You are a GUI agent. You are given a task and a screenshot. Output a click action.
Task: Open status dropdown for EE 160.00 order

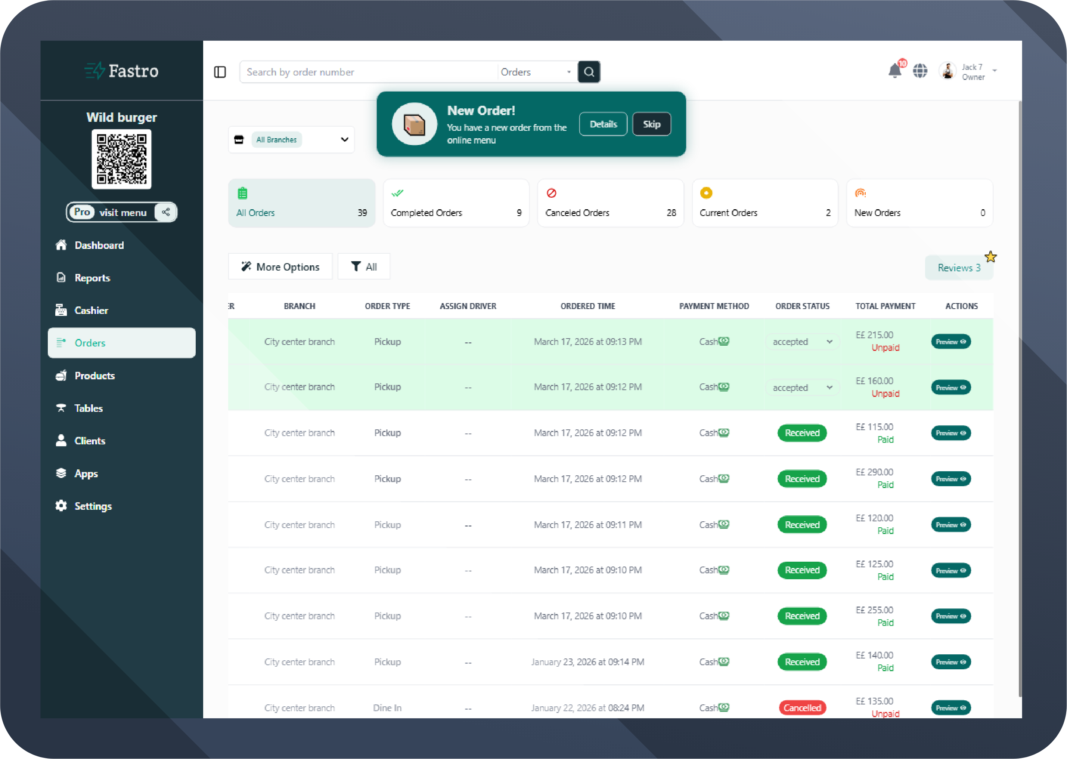pos(802,388)
